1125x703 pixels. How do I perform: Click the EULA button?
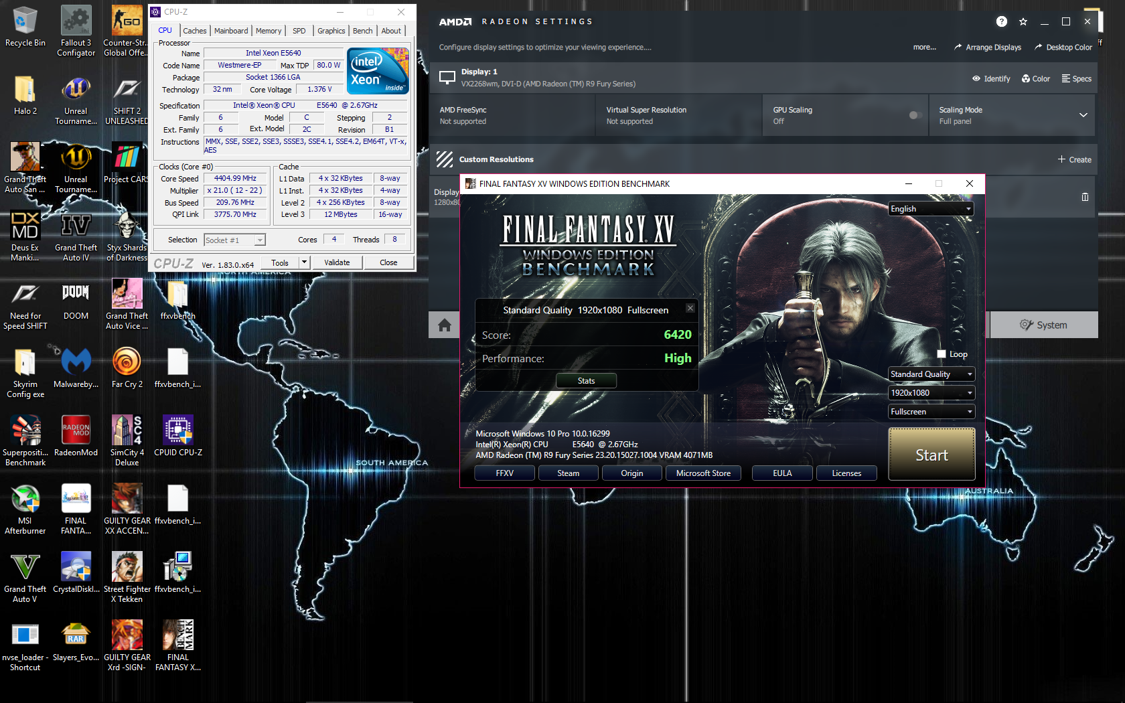point(782,473)
